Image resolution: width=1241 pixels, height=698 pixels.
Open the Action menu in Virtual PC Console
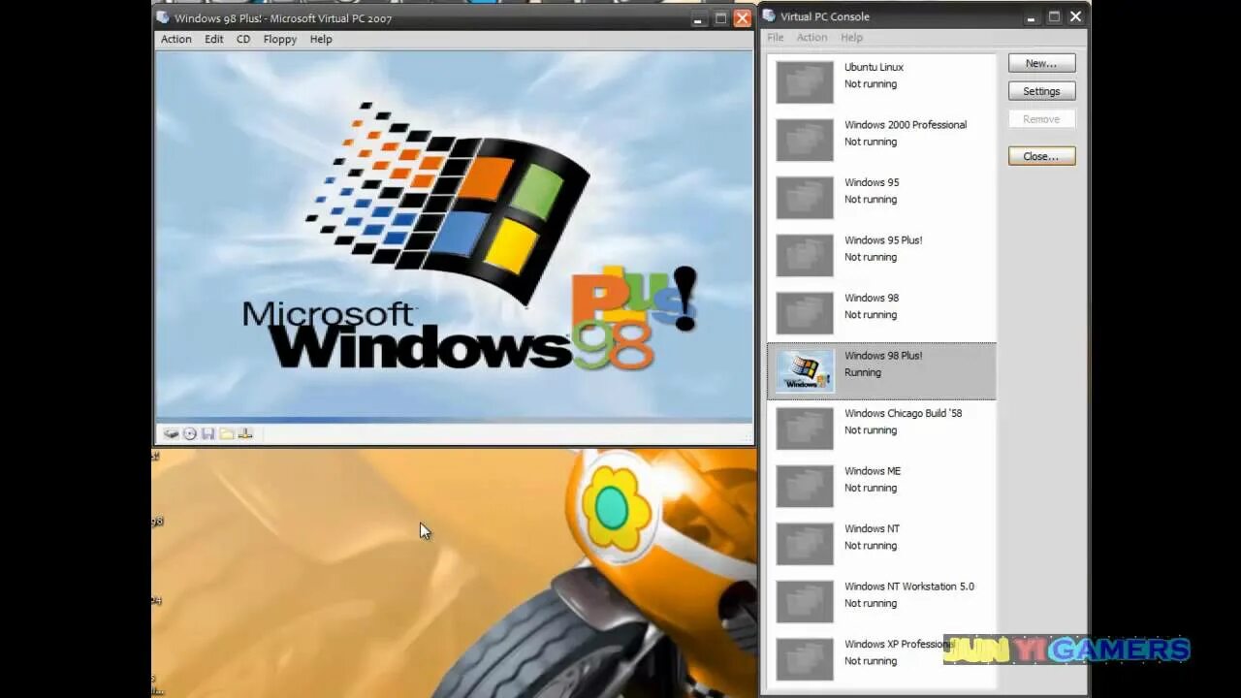pyautogui.click(x=811, y=37)
